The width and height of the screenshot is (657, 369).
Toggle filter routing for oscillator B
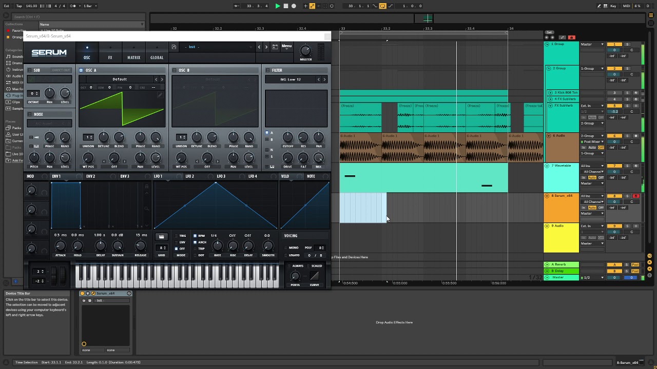(267, 140)
